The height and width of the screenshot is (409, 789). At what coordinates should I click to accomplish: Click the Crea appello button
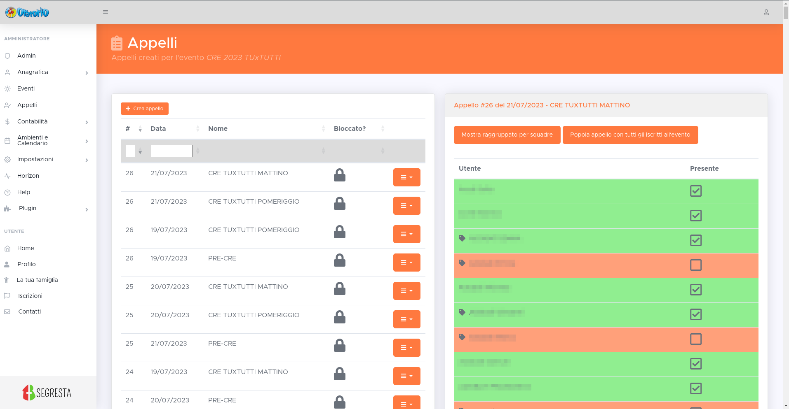pyautogui.click(x=144, y=109)
